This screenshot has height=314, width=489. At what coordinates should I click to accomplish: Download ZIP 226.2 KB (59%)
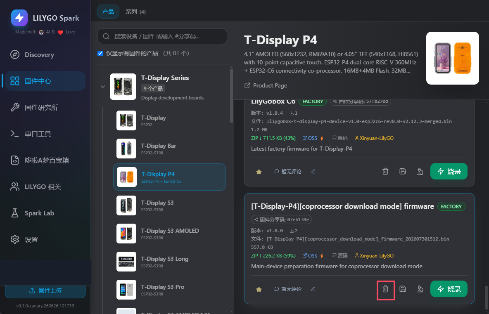click(x=273, y=256)
